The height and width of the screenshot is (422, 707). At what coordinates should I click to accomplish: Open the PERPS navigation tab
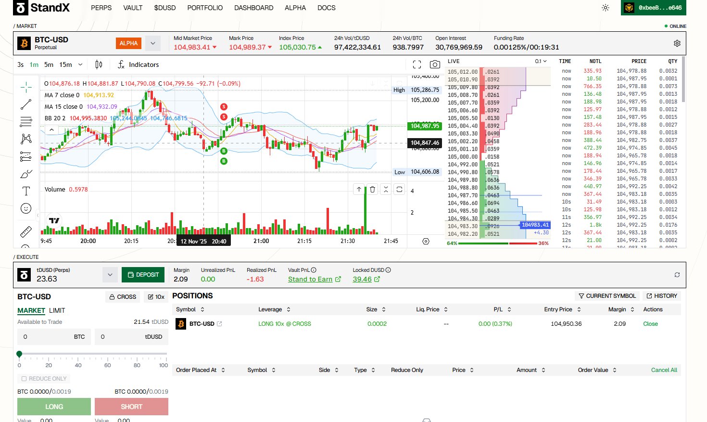(101, 8)
